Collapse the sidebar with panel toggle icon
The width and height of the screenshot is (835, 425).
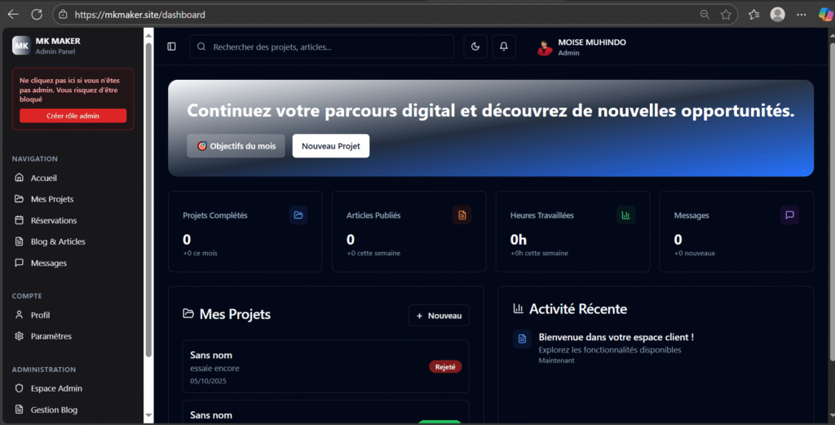tap(171, 47)
